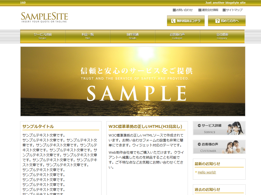Click arrow icon in サービス詳細 banner
The height and width of the screenshot is (195, 261).
199,126
